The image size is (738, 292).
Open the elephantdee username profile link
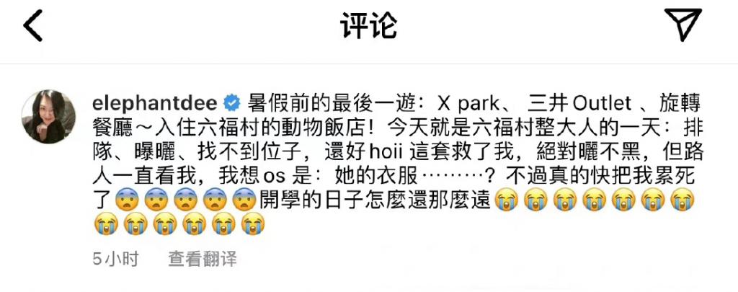[x=156, y=102]
